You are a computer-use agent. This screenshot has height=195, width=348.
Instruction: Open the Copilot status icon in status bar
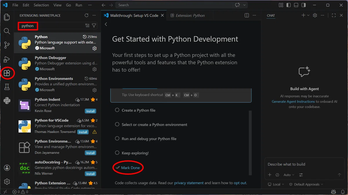coord(334,192)
